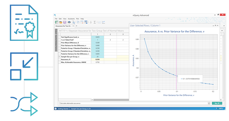Click the greyed plot line chart icon
Viewport: 229px width, 121px height.
point(99,22)
